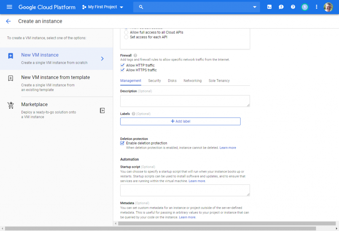Click the scrollbar right arrow at bottom
The image size is (339, 231).
[336, 228]
